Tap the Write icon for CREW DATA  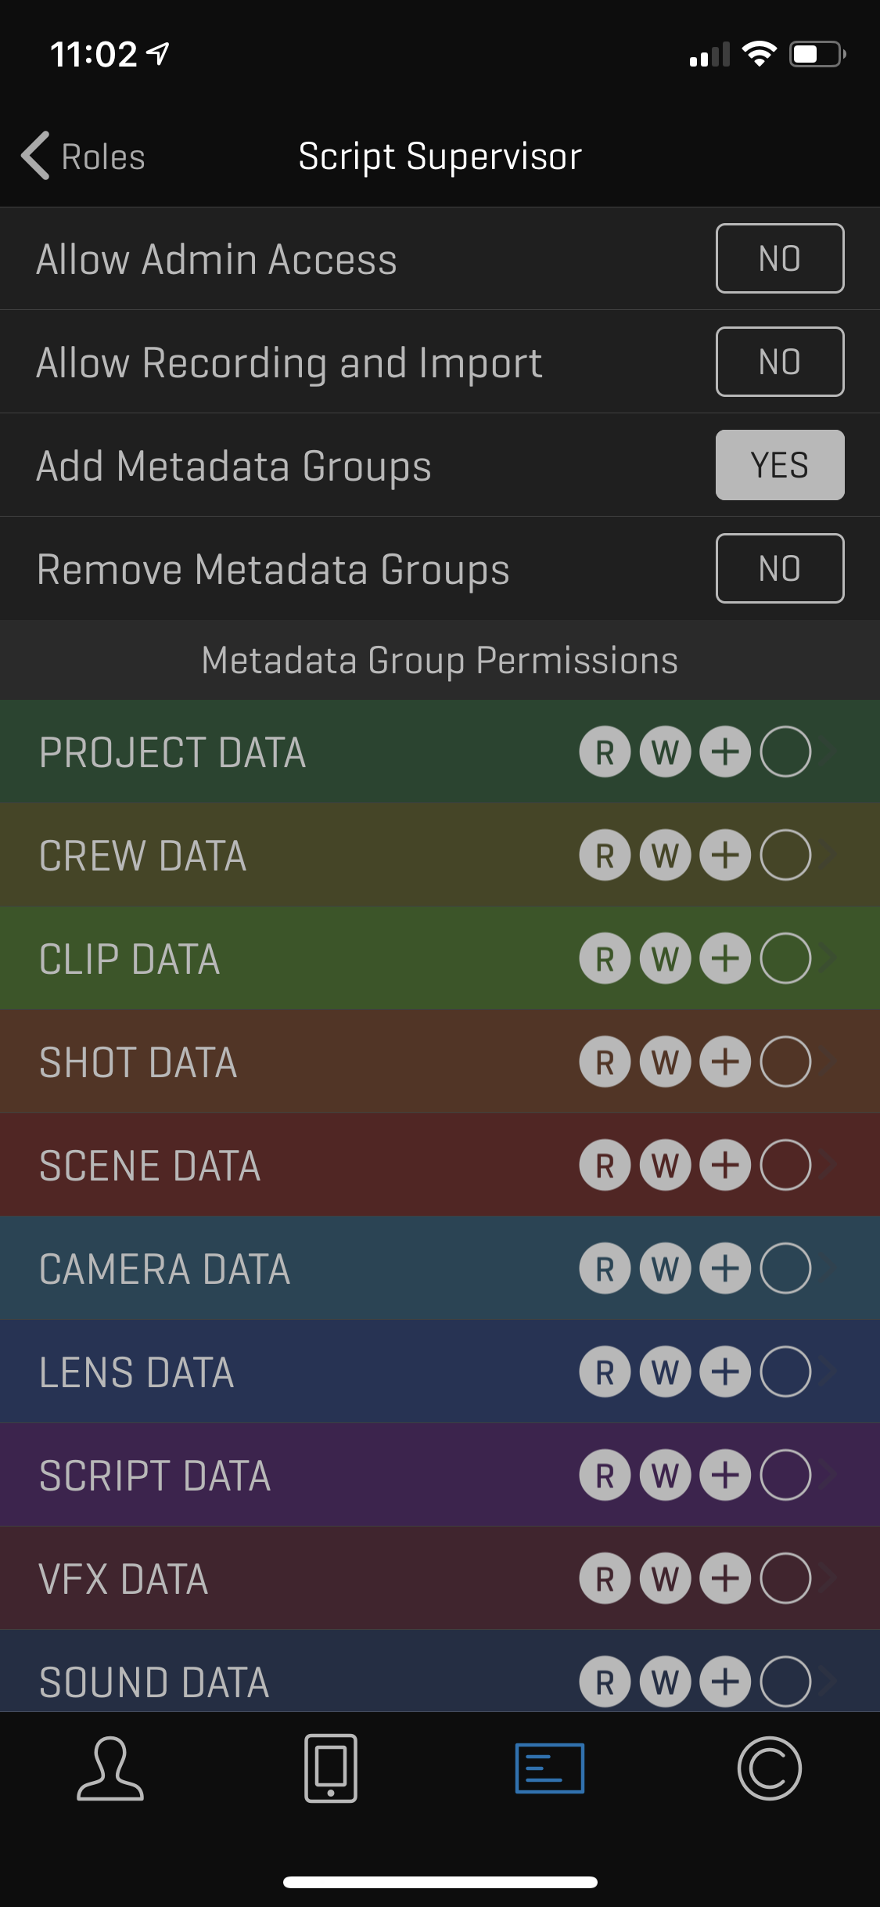pyautogui.click(x=665, y=856)
